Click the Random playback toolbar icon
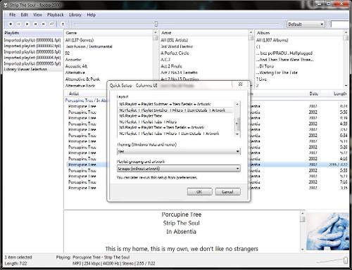Image resolution: width=352 pixels, height=270 pixels. click(52, 24)
